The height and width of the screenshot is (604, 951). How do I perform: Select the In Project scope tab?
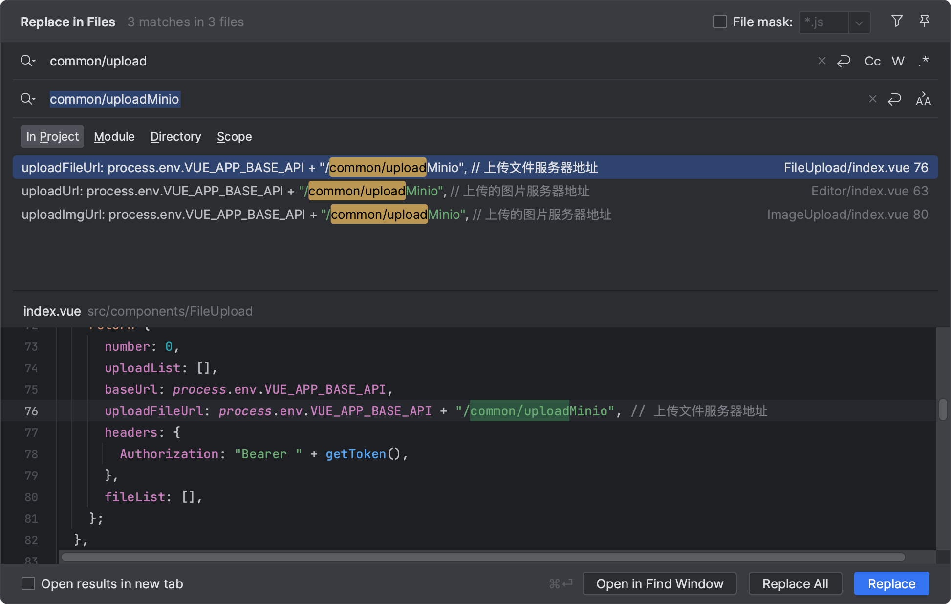click(x=52, y=136)
